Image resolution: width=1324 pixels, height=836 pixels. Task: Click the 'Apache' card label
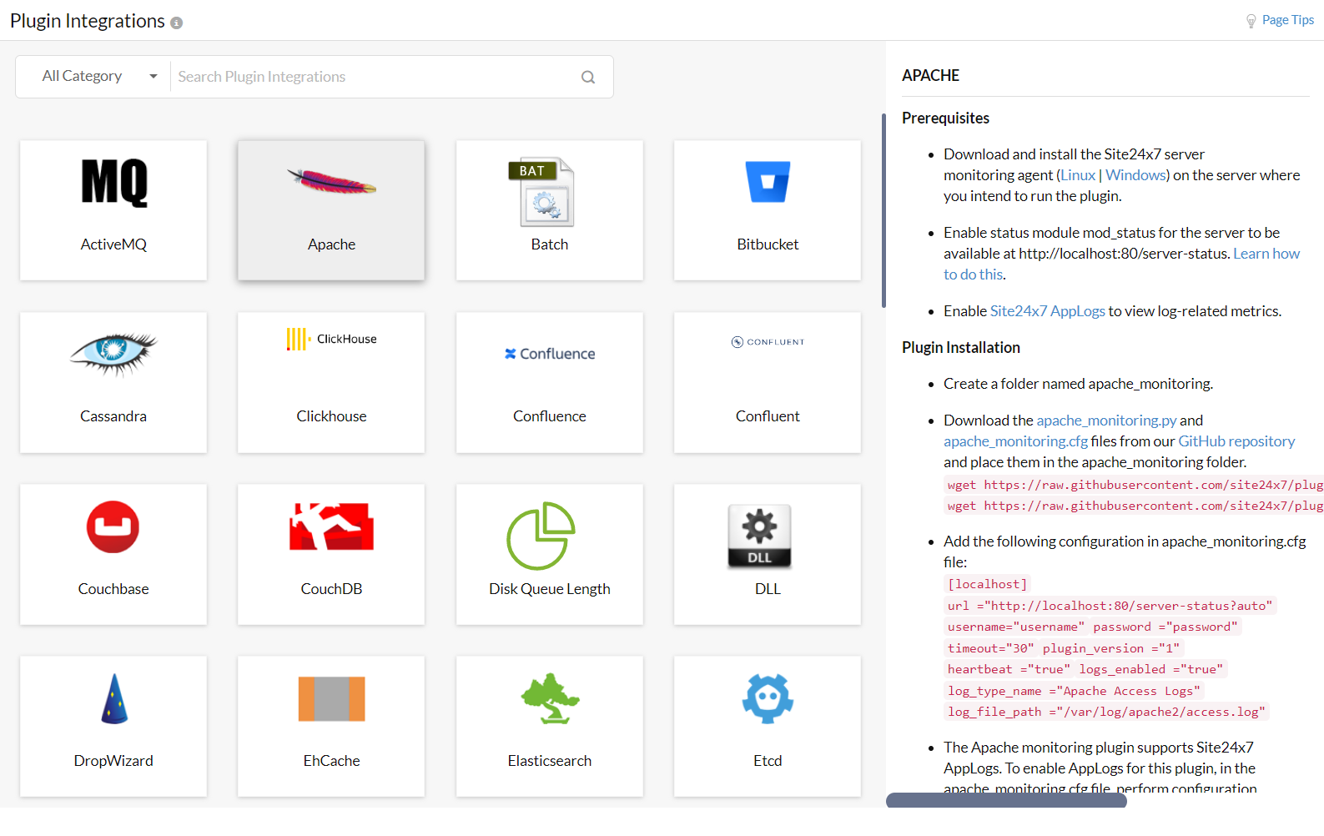click(331, 244)
